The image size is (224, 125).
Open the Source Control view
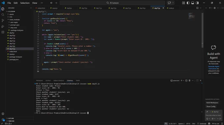coord(3,20)
